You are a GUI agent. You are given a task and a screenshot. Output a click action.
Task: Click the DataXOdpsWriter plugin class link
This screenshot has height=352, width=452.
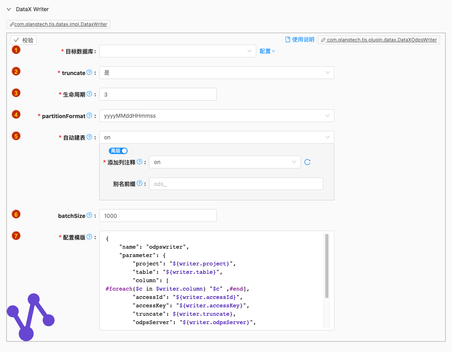379,40
